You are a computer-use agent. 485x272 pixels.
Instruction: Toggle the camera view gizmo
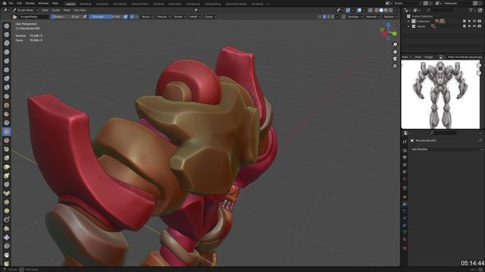(395, 59)
